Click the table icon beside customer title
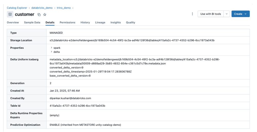 pos(10,14)
